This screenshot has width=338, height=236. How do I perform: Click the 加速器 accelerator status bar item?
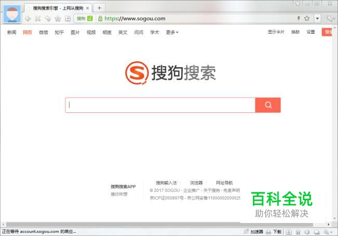[x=253, y=232]
